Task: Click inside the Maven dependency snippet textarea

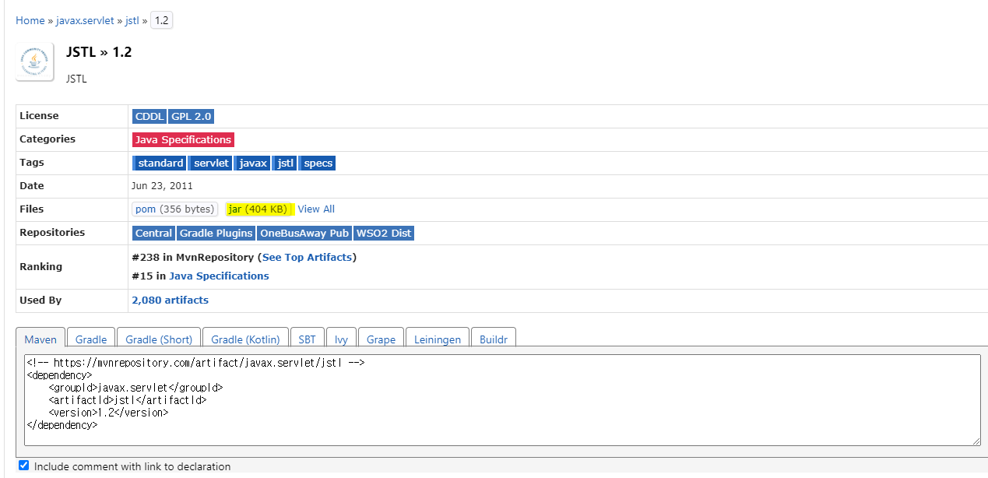Action: click(x=502, y=400)
